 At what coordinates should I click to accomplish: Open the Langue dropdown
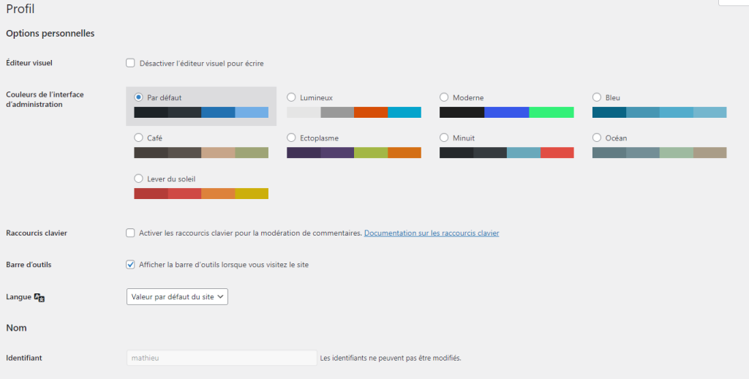tap(178, 296)
